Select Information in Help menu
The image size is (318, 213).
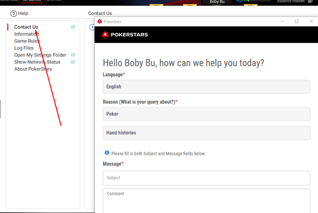point(26,34)
